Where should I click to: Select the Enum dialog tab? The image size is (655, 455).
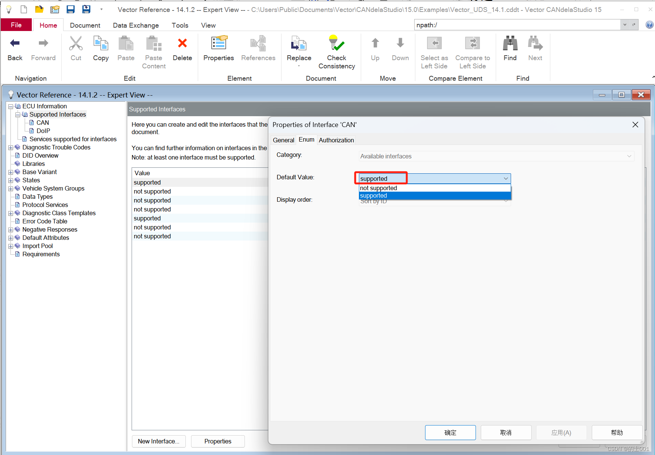coord(307,139)
